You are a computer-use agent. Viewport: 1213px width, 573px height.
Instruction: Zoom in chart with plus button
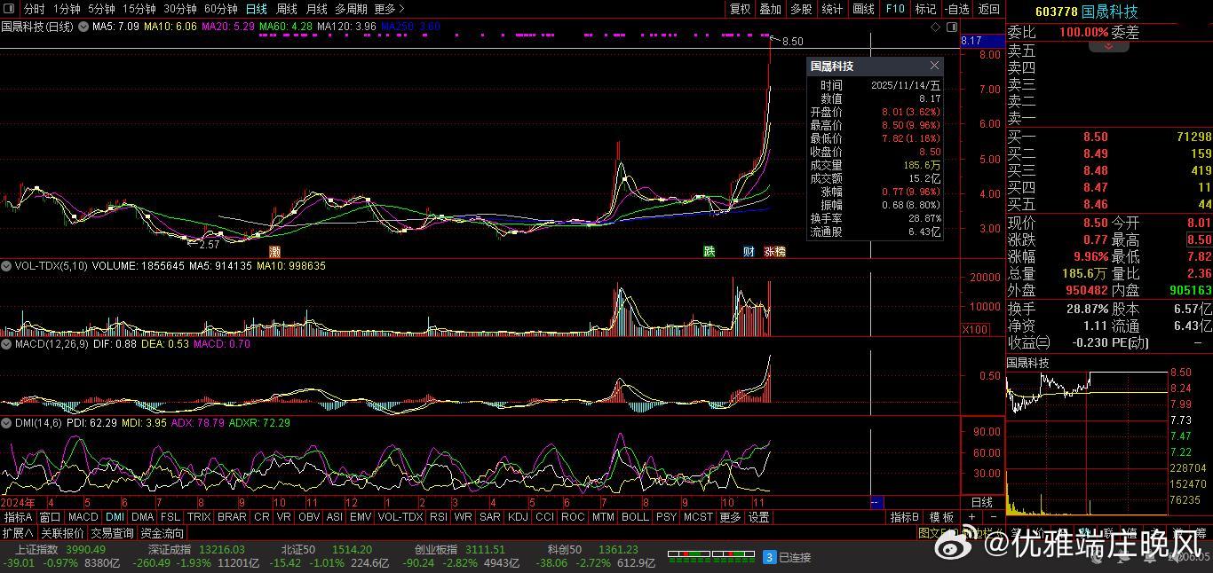tap(972, 517)
